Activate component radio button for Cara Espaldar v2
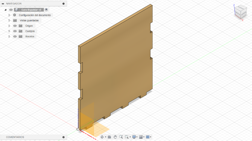The width and height of the screenshot is (252, 141). coord(46,10)
